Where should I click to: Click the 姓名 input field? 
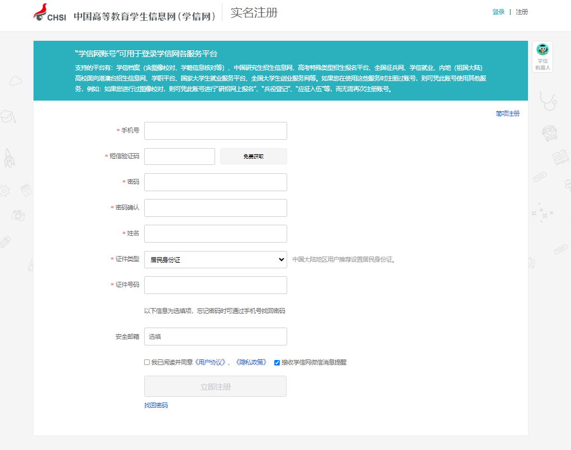coord(215,233)
